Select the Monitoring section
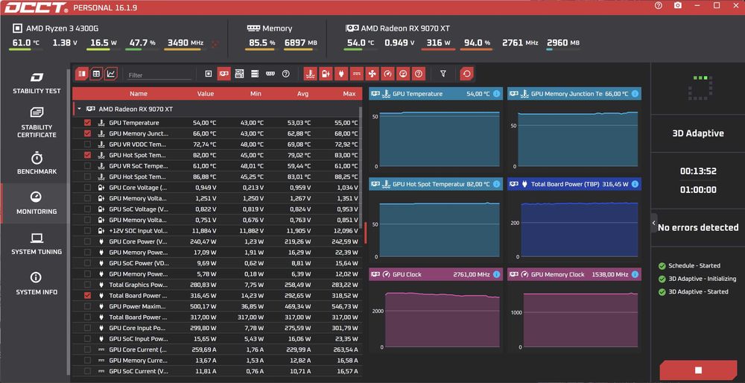Screen dimensions: 745x383 [37, 203]
